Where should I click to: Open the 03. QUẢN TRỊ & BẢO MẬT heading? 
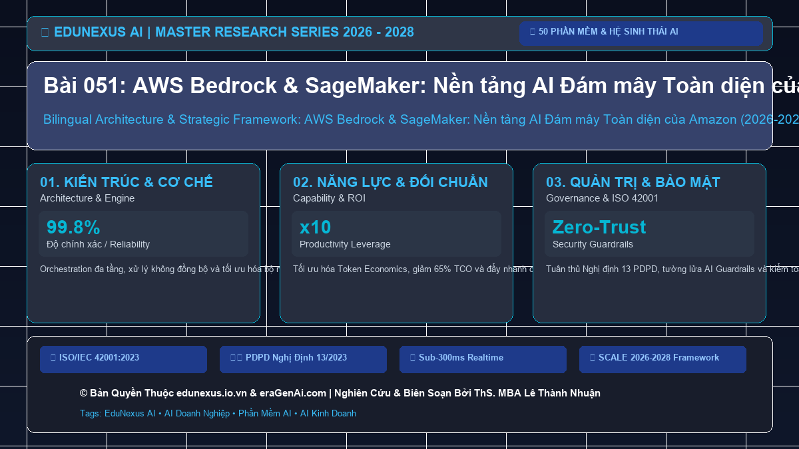pyautogui.click(x=633, y=182)
